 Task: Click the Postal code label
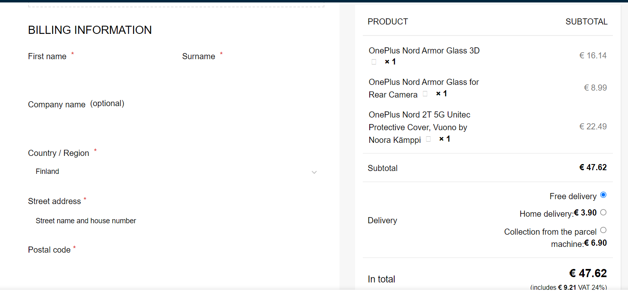(49, 250)
